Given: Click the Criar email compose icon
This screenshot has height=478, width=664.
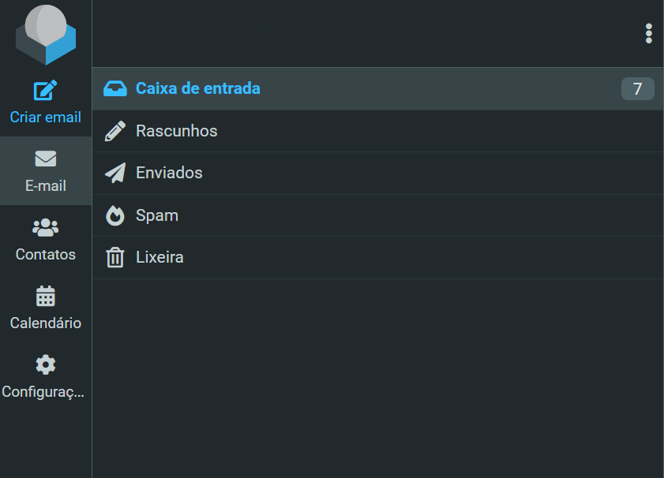Looking at the screenshot, I should 46,91.
